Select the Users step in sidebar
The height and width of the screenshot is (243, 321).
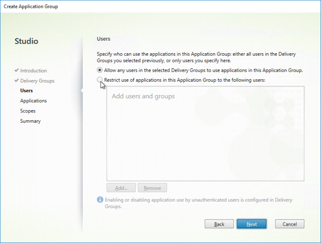[x=26, y=90]
